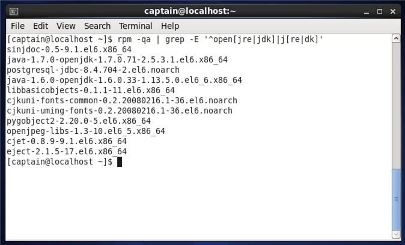
Task: Close the terminal window
Action: 393,11
